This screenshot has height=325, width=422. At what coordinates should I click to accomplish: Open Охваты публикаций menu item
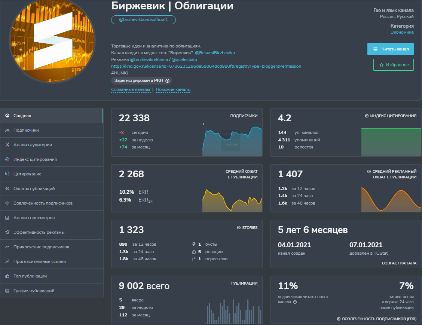point(52,188)
